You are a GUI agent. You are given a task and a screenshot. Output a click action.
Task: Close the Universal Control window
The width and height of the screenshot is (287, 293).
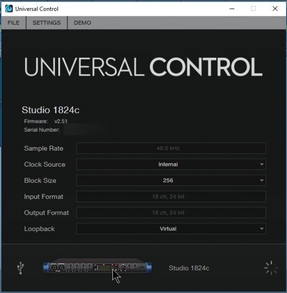click(275, 9)
